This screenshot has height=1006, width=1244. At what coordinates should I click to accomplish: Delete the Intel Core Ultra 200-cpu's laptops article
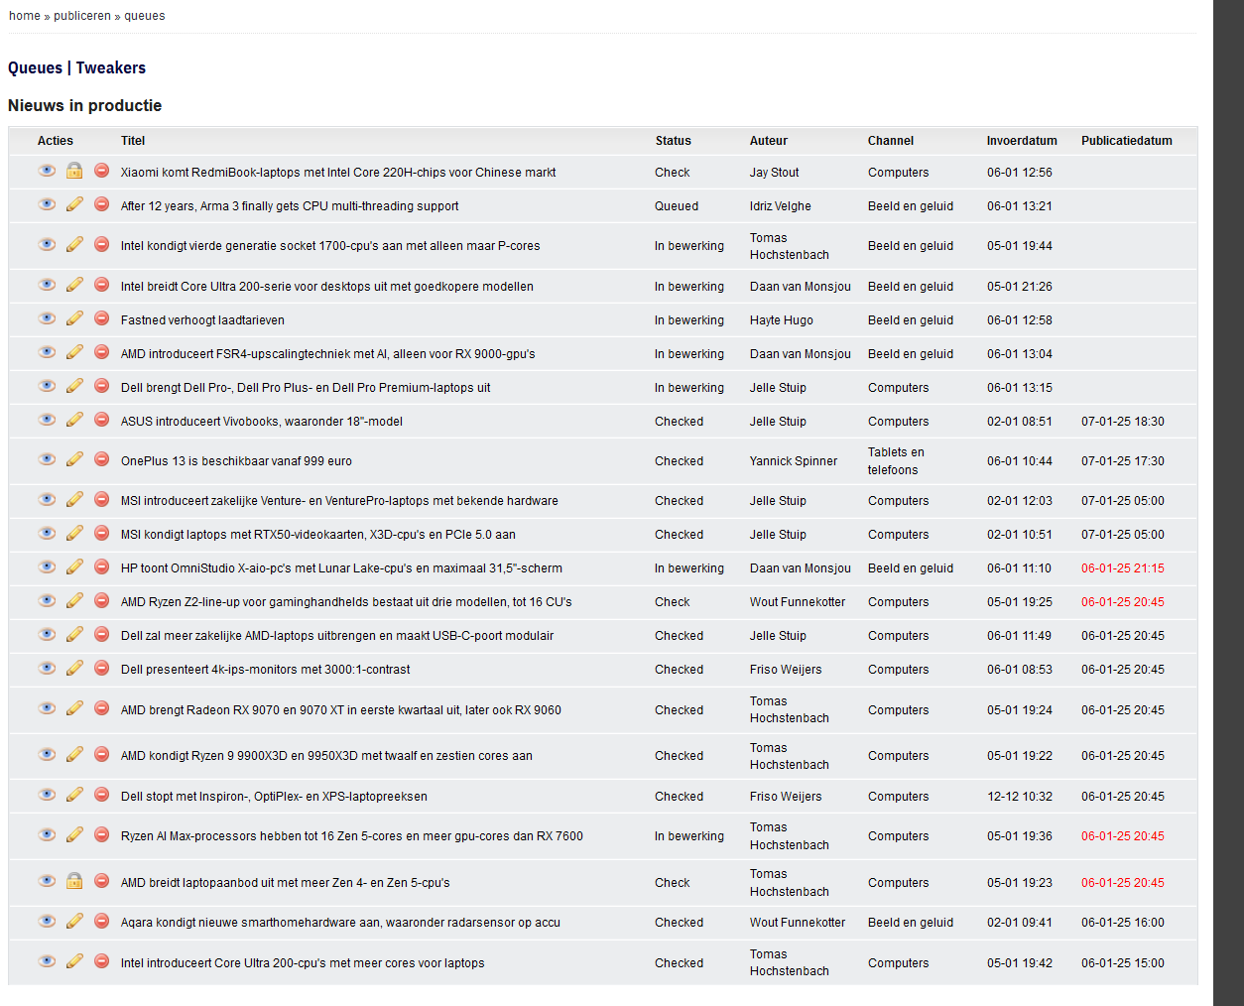coord(101,961)
